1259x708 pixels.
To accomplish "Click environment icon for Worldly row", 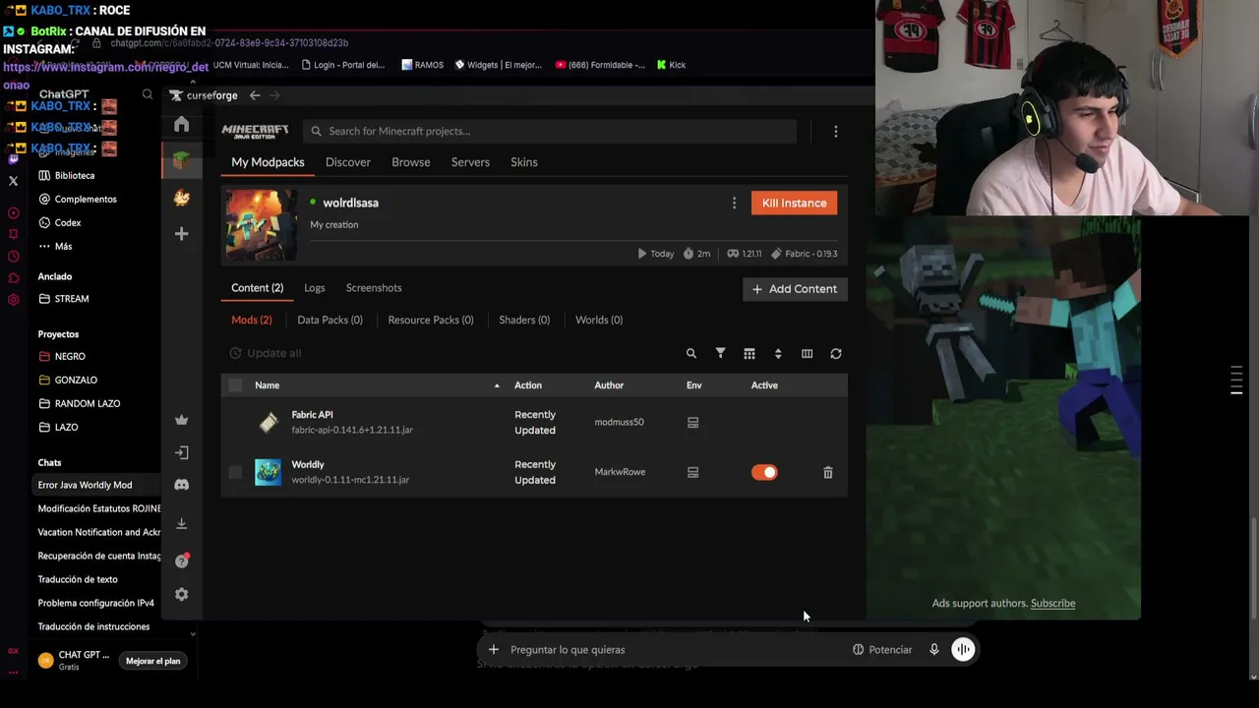I will [693, 472].
